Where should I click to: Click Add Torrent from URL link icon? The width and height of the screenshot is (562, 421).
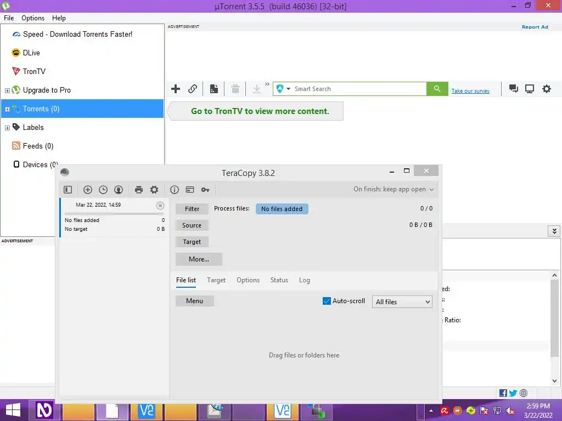[x=193, y=89]
